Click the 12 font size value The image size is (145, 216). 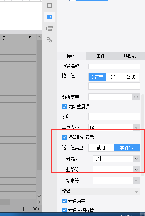(x=92, y=127)
